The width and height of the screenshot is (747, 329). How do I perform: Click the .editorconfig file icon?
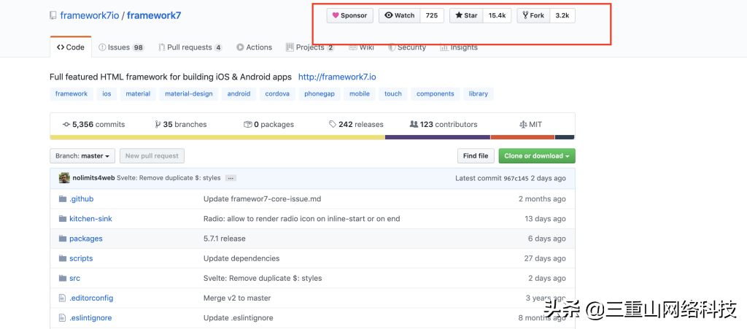tap(61, 298)
